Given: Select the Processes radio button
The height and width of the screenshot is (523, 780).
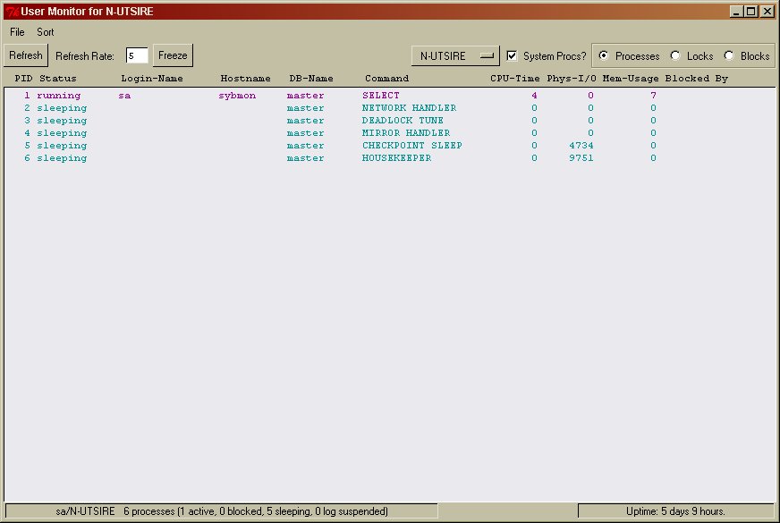Looking at the screenshot, I should [604, 55].
